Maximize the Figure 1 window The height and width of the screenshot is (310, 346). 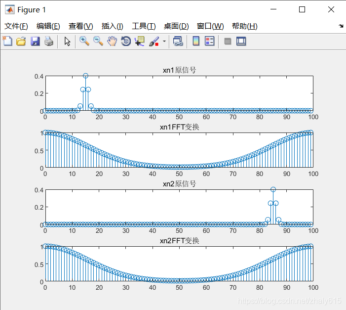tap(302, 9)
